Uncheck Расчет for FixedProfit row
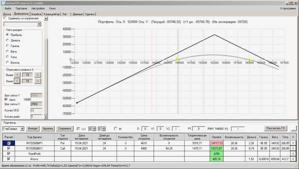Image resolution: width=299 pixels, height=169 pixels. [x=9, y=154]
